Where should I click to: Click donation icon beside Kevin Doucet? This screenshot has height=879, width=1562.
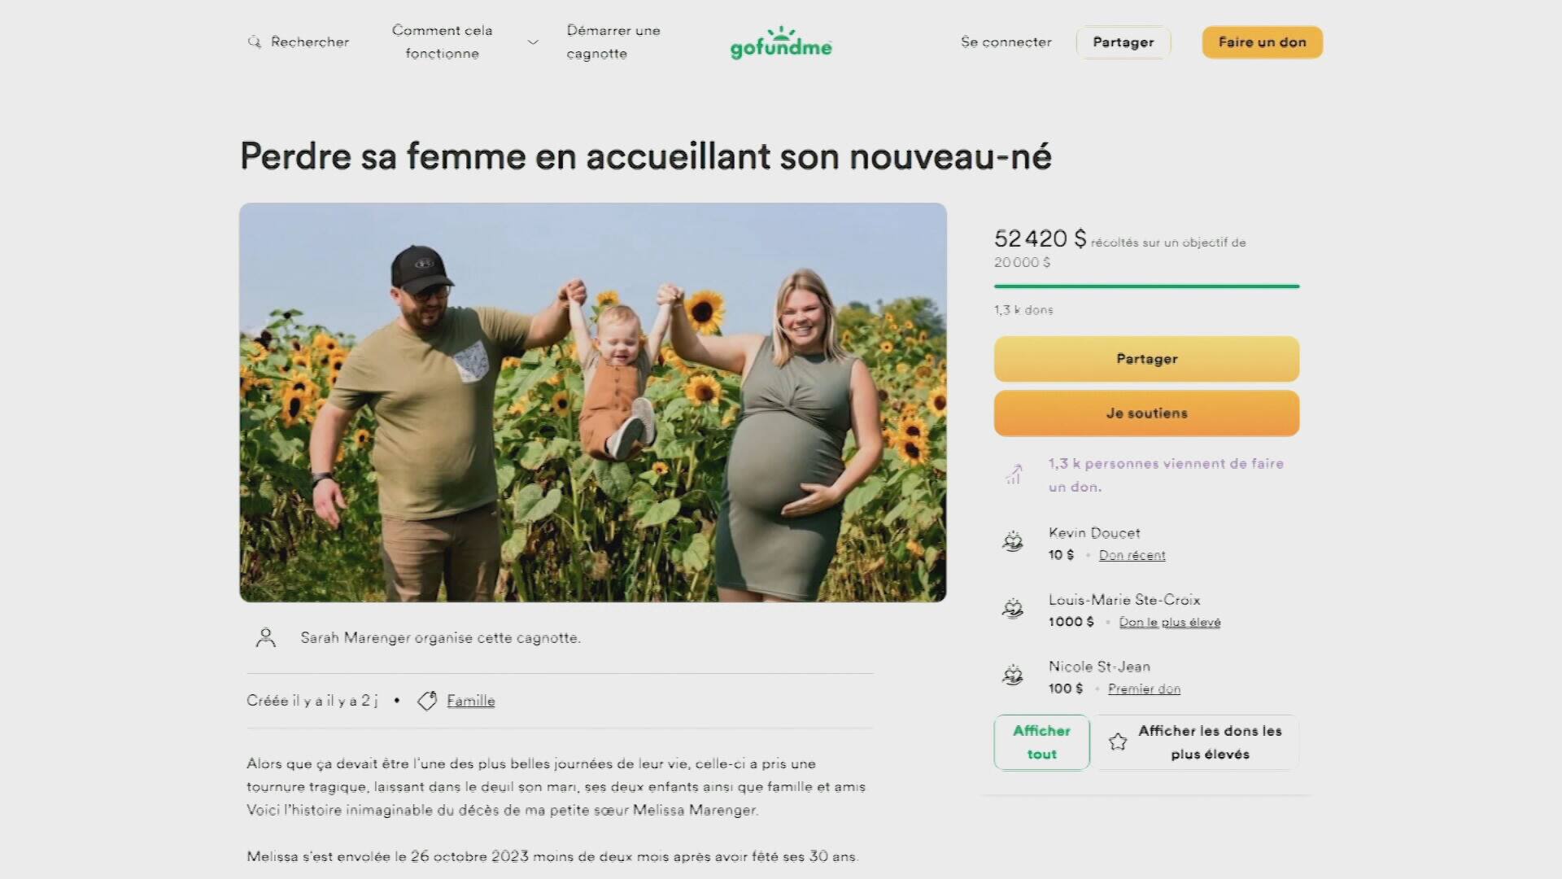(1012, 541)
